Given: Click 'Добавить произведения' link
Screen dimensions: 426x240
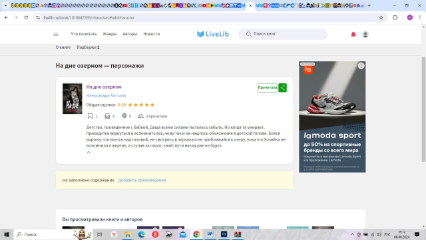Looking at the screenshot, I should point(142,180).
